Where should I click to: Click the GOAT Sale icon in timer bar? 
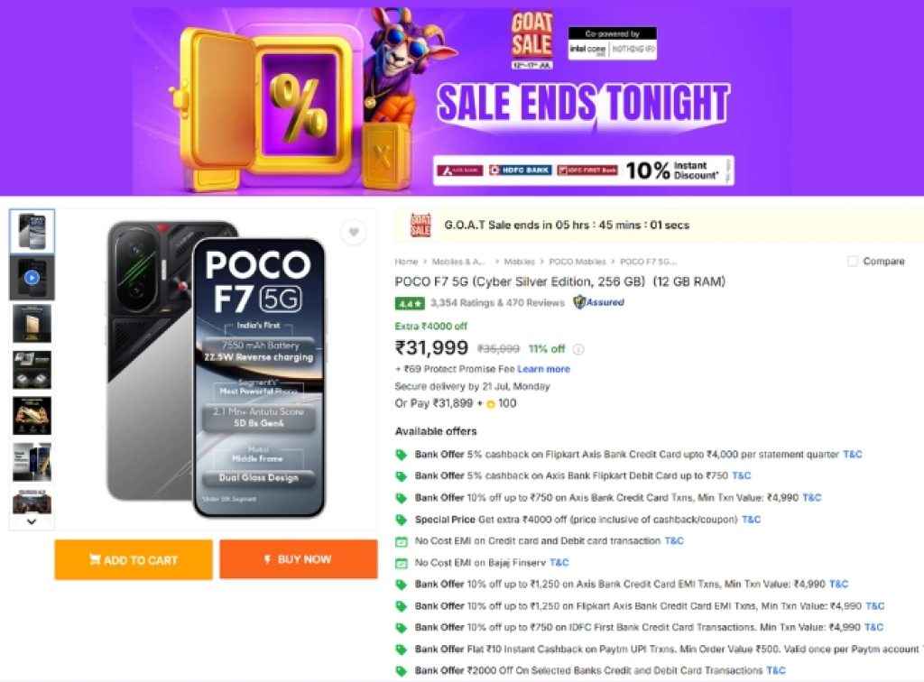click(420, 225)
